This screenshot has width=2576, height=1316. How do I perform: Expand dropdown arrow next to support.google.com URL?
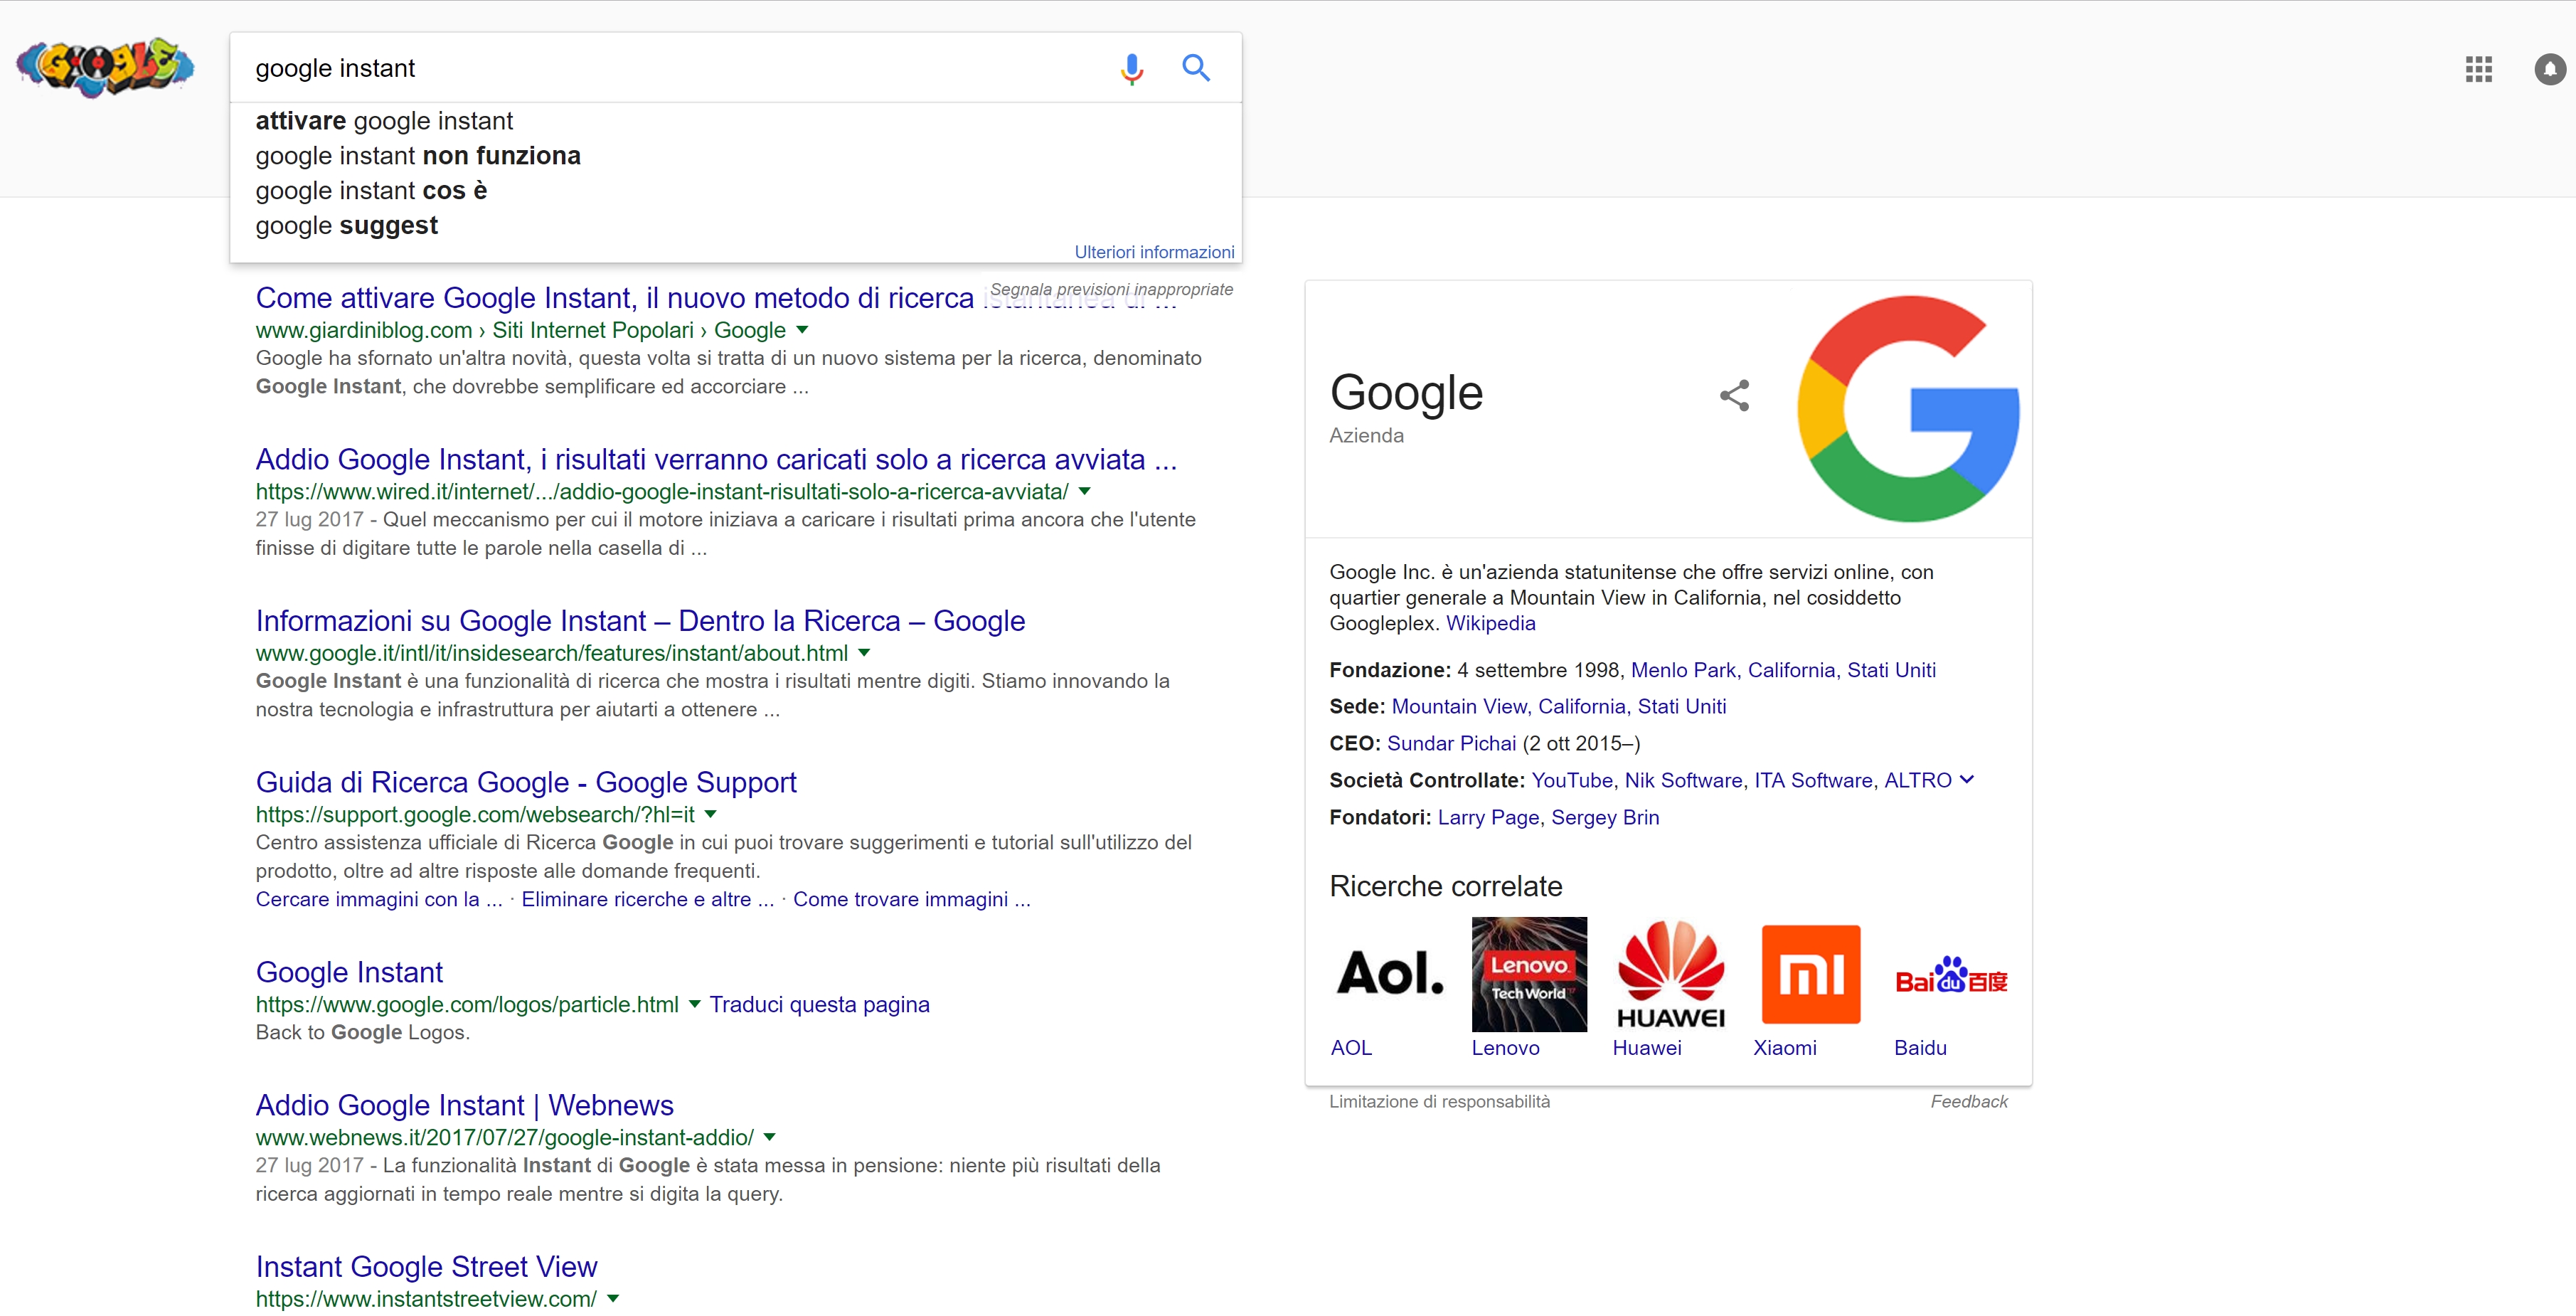pyautogui.click(x=710, y=815)
